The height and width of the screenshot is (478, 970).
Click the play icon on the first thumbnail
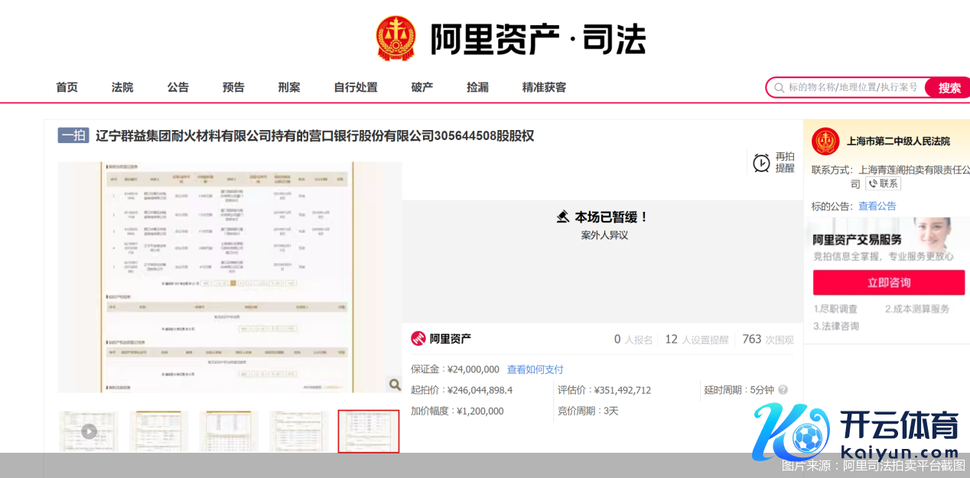(x=88, y=431)
